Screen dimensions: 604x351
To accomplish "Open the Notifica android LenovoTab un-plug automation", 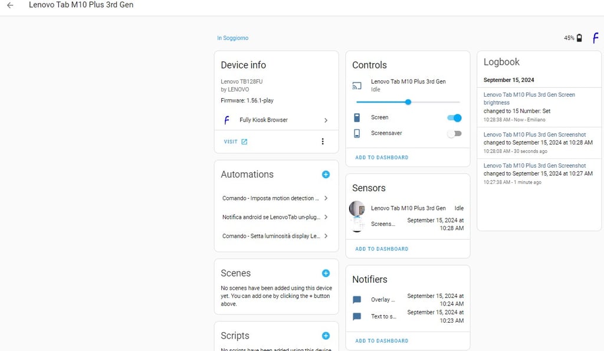I will coord(275,217).
